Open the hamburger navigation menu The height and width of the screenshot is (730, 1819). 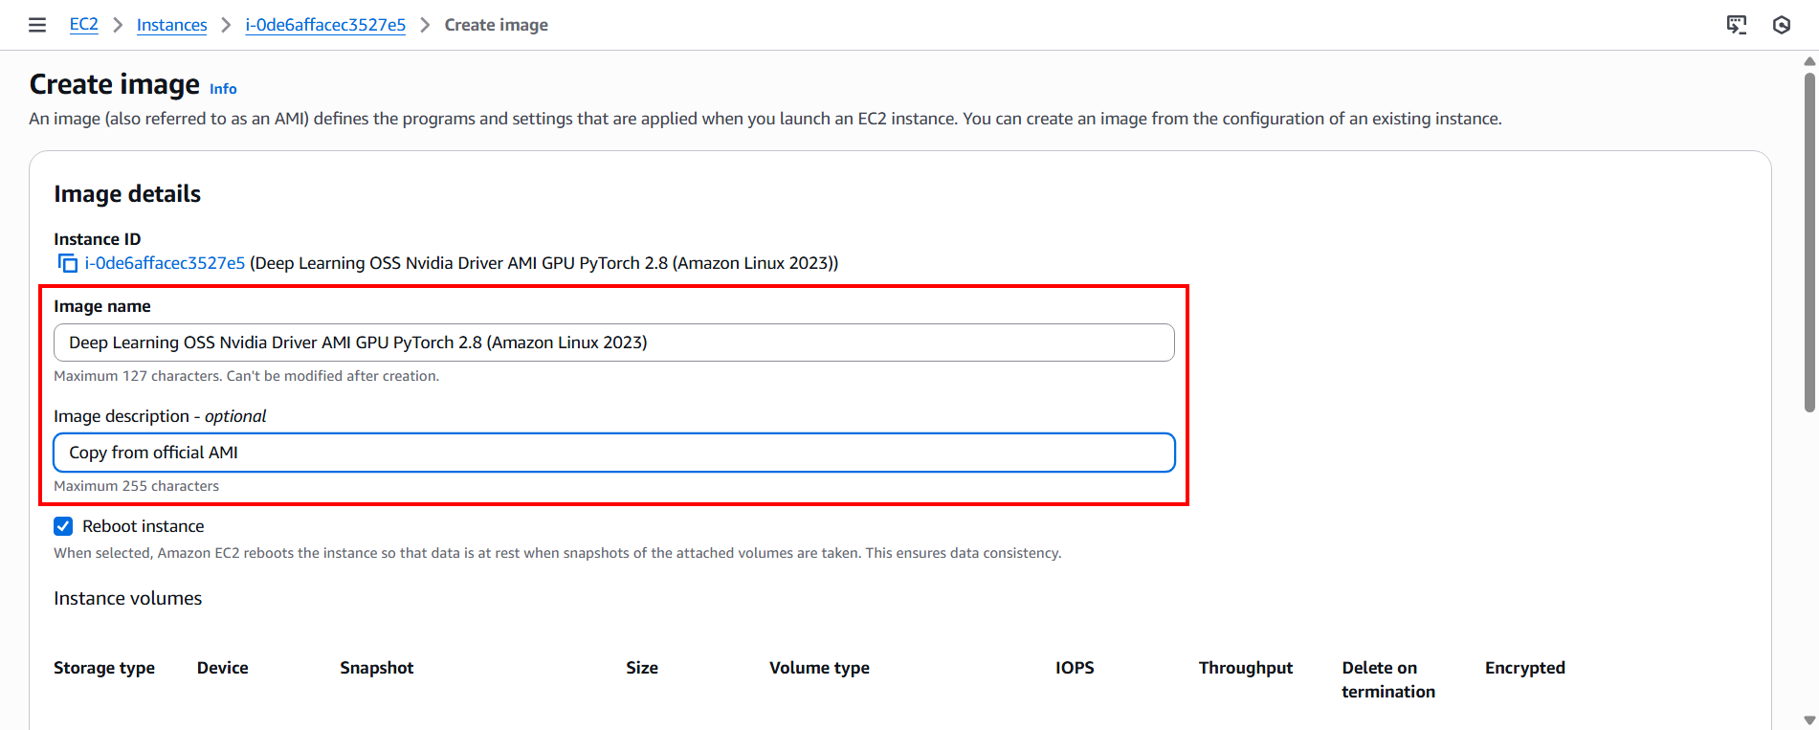pyautogui.click(x=37, y=25)
